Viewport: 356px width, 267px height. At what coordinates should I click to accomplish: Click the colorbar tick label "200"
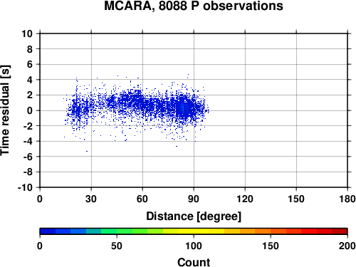coord(347,246)
